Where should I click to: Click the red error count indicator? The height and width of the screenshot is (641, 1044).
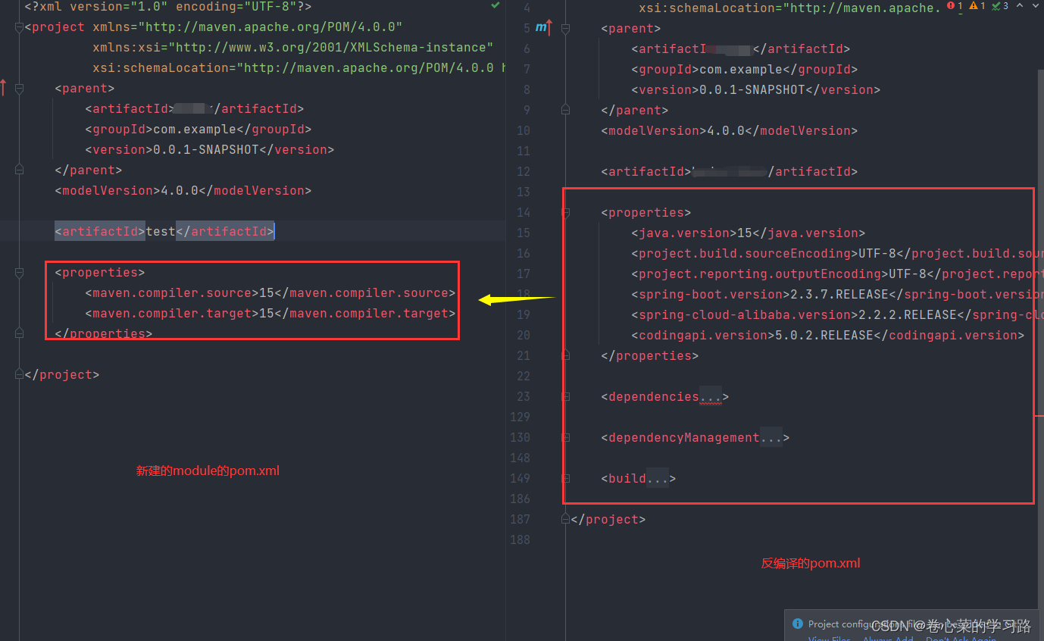click(954, 6)
